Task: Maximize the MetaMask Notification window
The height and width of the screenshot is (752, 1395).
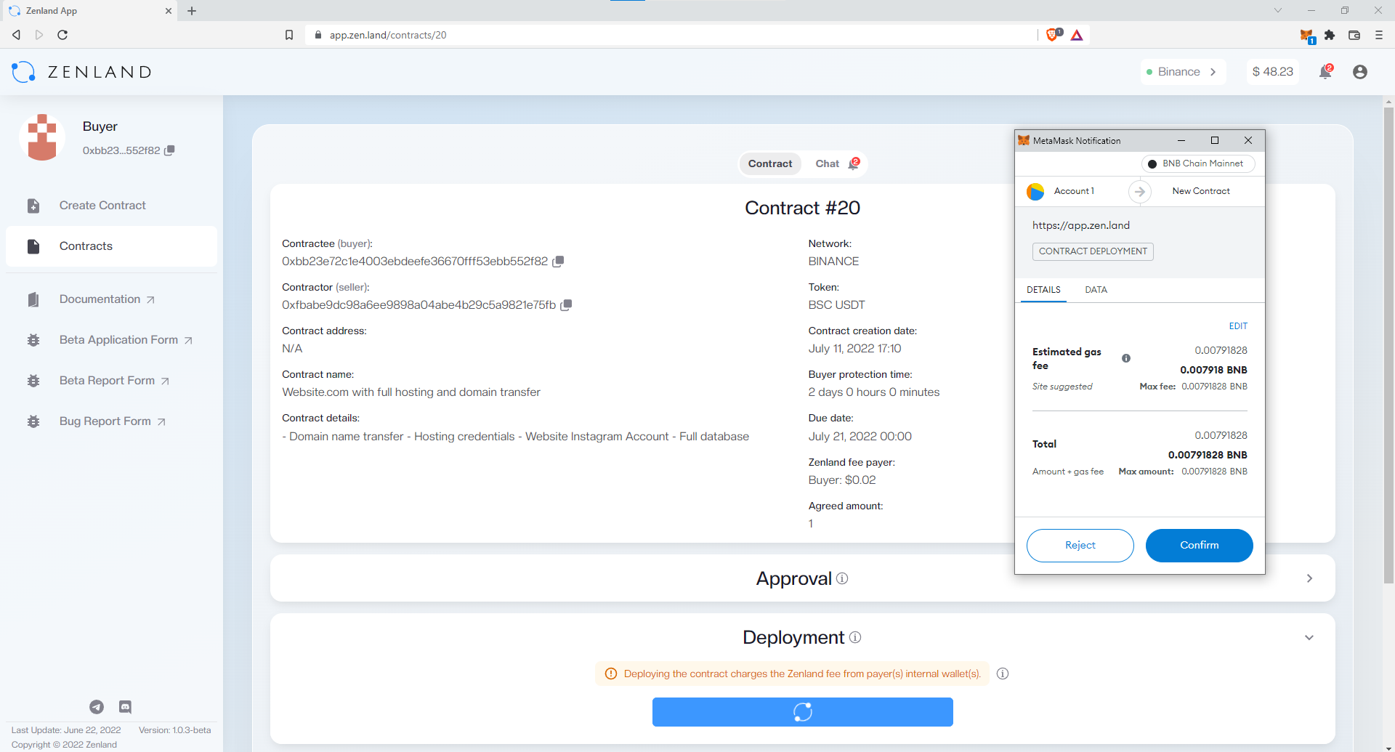Action: [x=1215, y=140]
